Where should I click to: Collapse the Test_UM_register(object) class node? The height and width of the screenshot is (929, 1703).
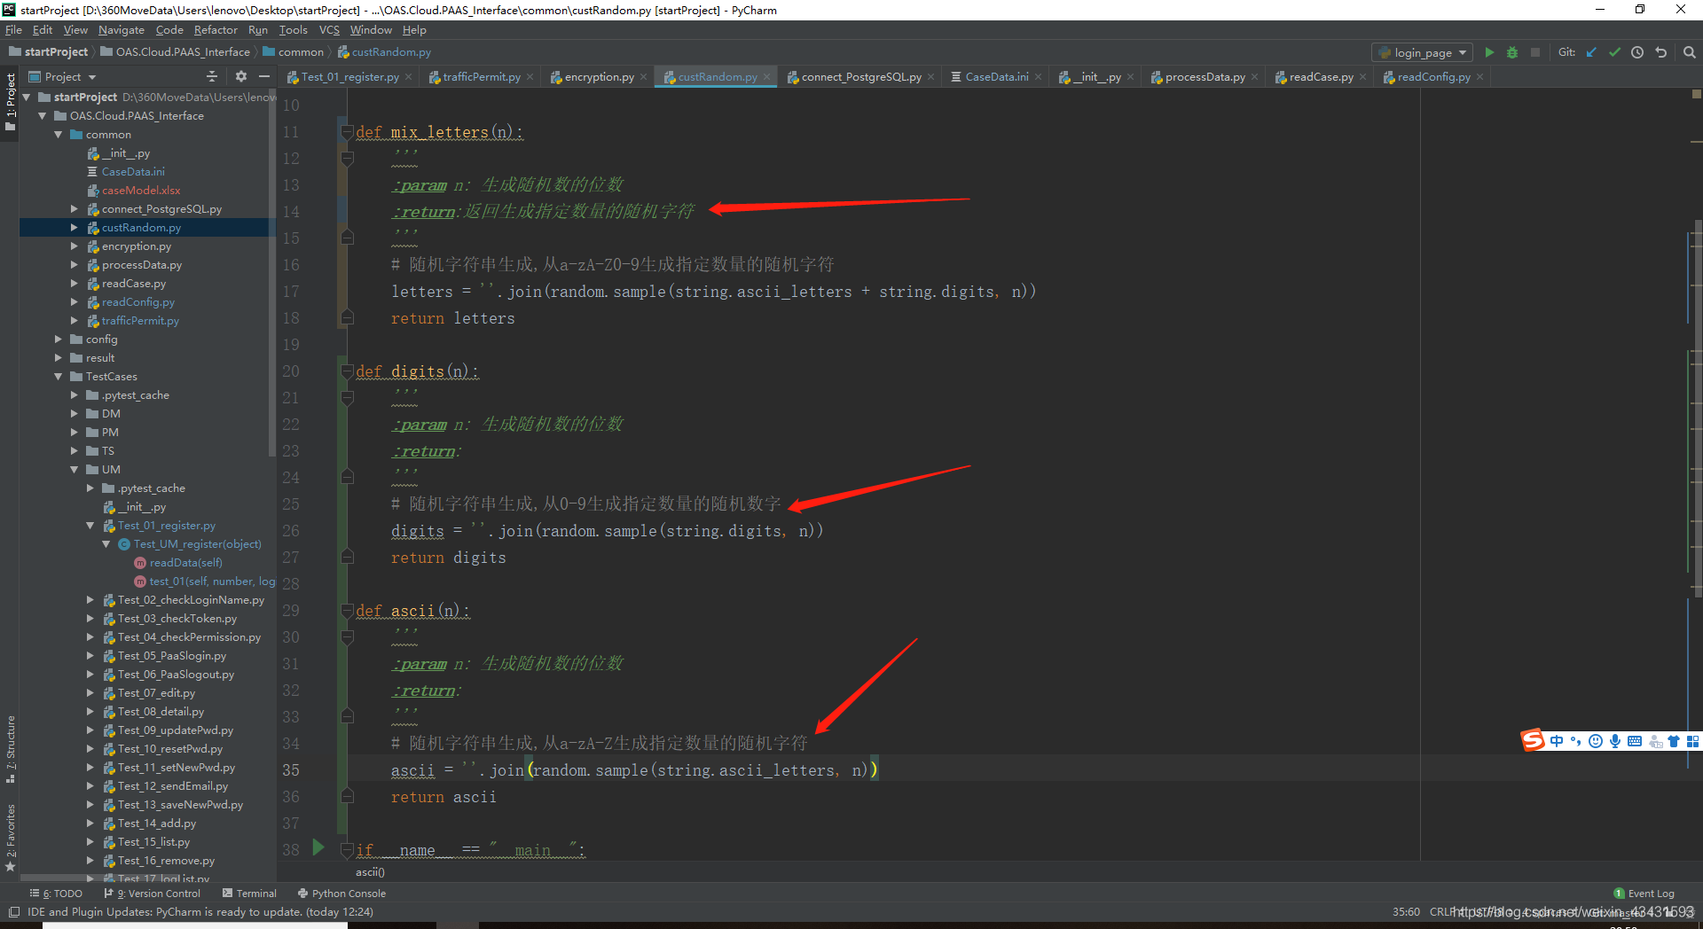coord(106,544)
